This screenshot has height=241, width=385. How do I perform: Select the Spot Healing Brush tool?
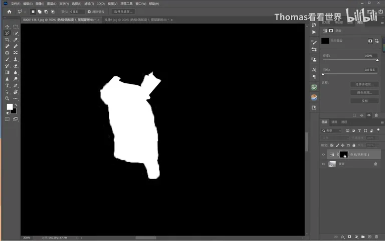point(7,46)
